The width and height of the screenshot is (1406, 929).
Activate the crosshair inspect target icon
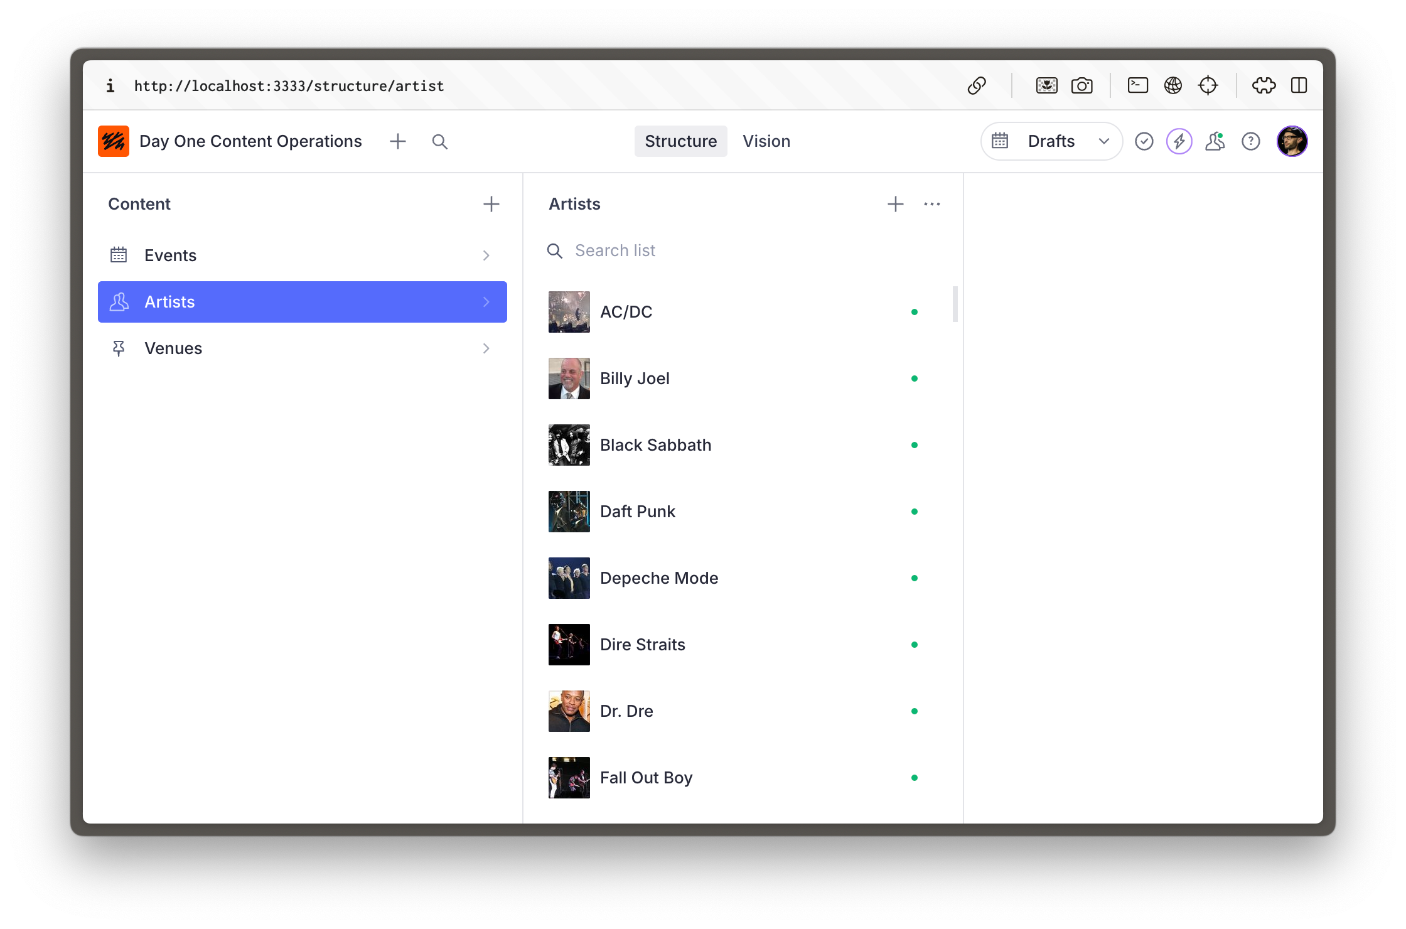click(x=1208, y=85)
